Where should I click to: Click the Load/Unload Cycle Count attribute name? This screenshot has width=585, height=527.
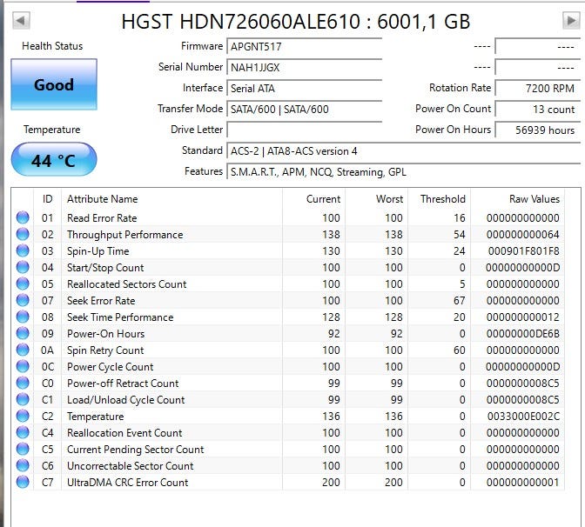(125, 400)
